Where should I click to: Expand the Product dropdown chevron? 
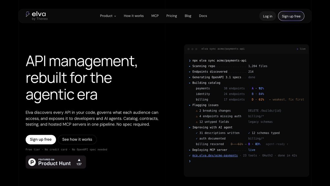point(115,16)
